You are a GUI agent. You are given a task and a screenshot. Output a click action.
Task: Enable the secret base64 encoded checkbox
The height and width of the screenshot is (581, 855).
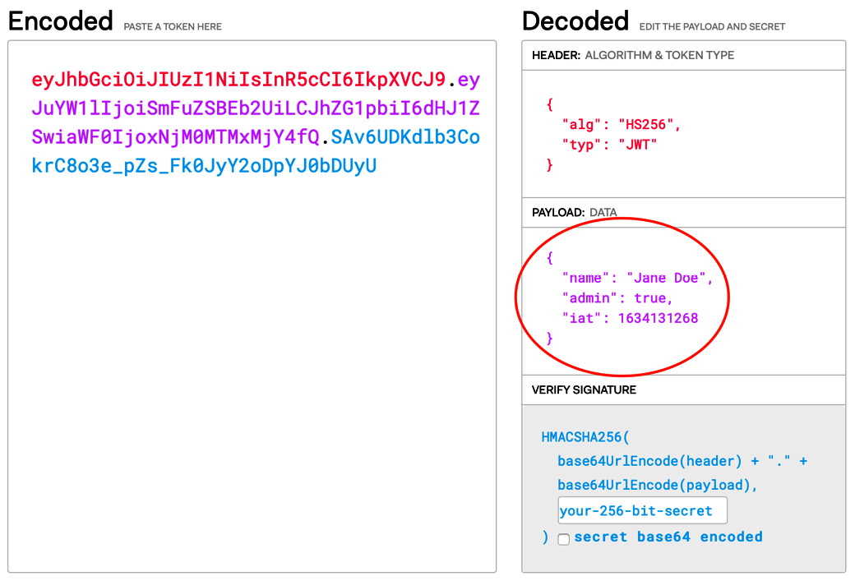pos(563,538)
